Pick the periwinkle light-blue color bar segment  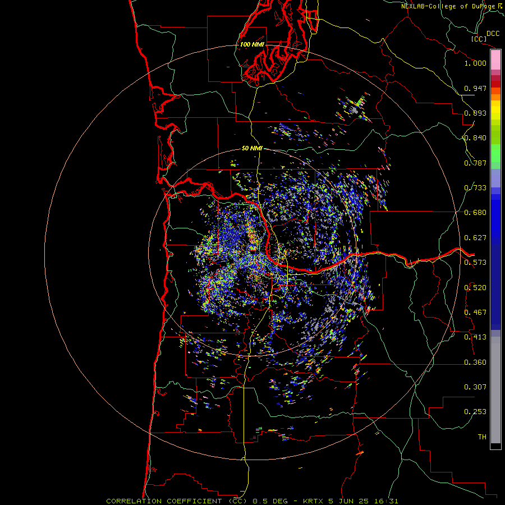tap(495, 178)
